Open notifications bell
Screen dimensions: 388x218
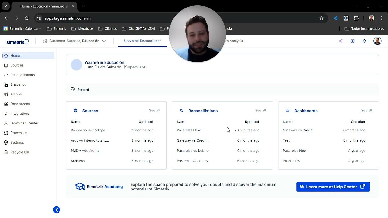tap(364, 41)
